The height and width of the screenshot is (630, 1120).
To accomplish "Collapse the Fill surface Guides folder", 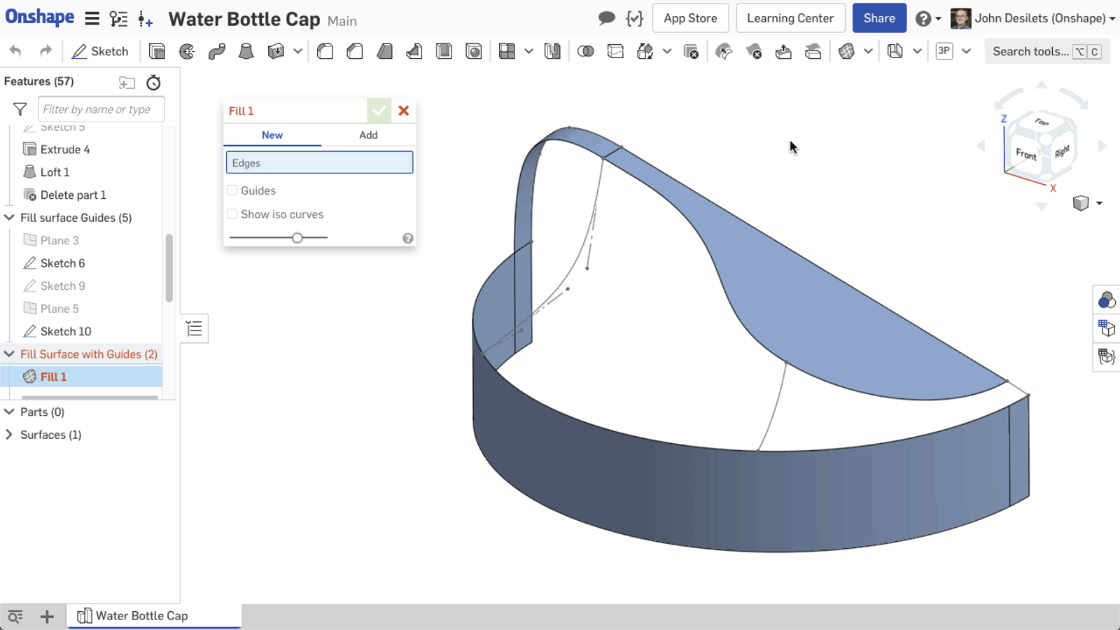I will click(10, 218).
